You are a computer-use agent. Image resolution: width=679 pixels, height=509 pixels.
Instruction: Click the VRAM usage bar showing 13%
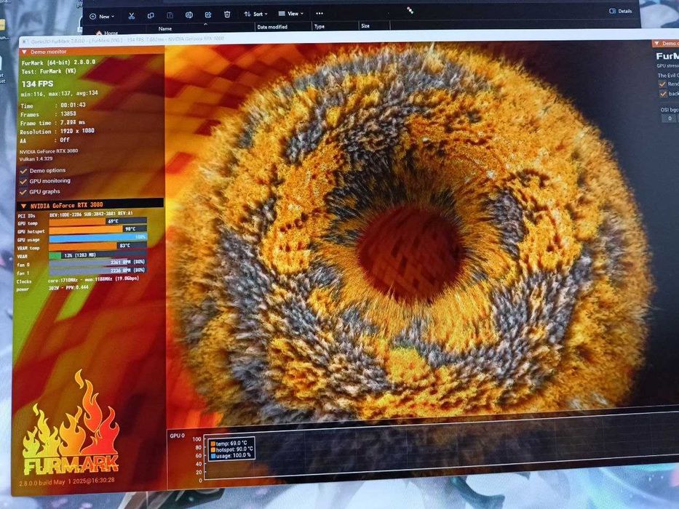[98, 255]
